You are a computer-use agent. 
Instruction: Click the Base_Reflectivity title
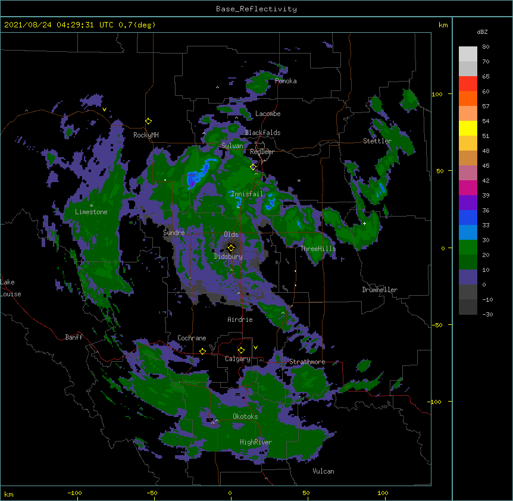pyautogui.click(x=256, y=9)
